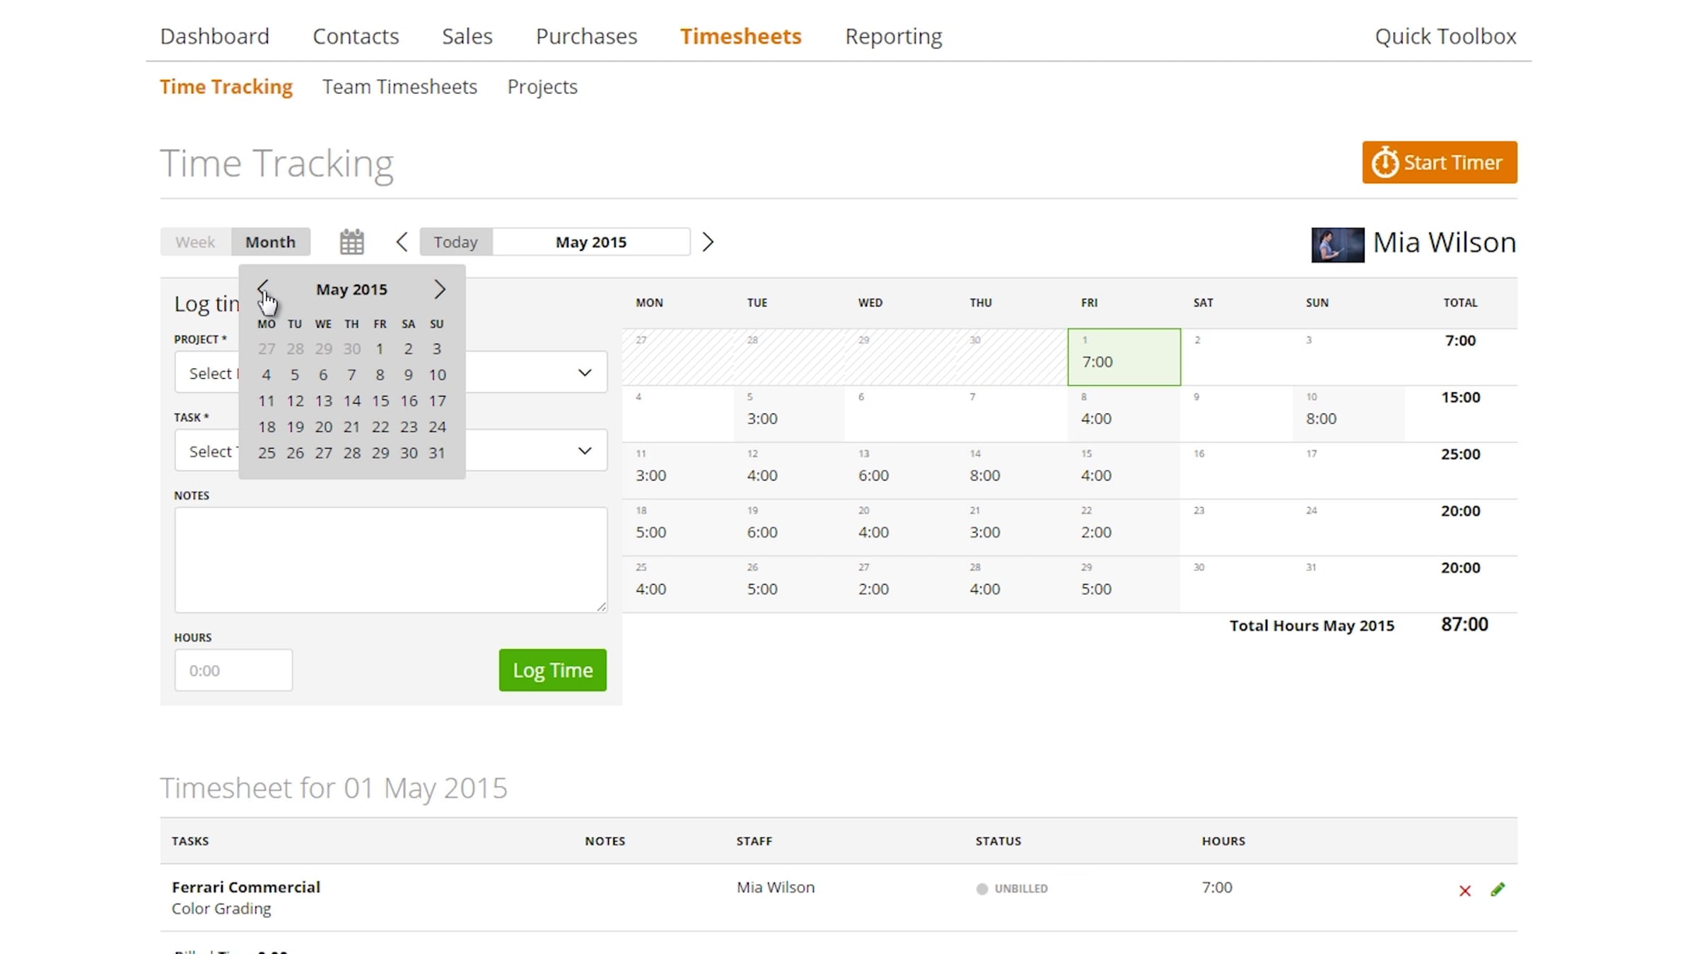The height and width of the screenshot is (954, 1697).
Task: Edit the Ferrari Commercial time entry
Action: (1497, 889)
